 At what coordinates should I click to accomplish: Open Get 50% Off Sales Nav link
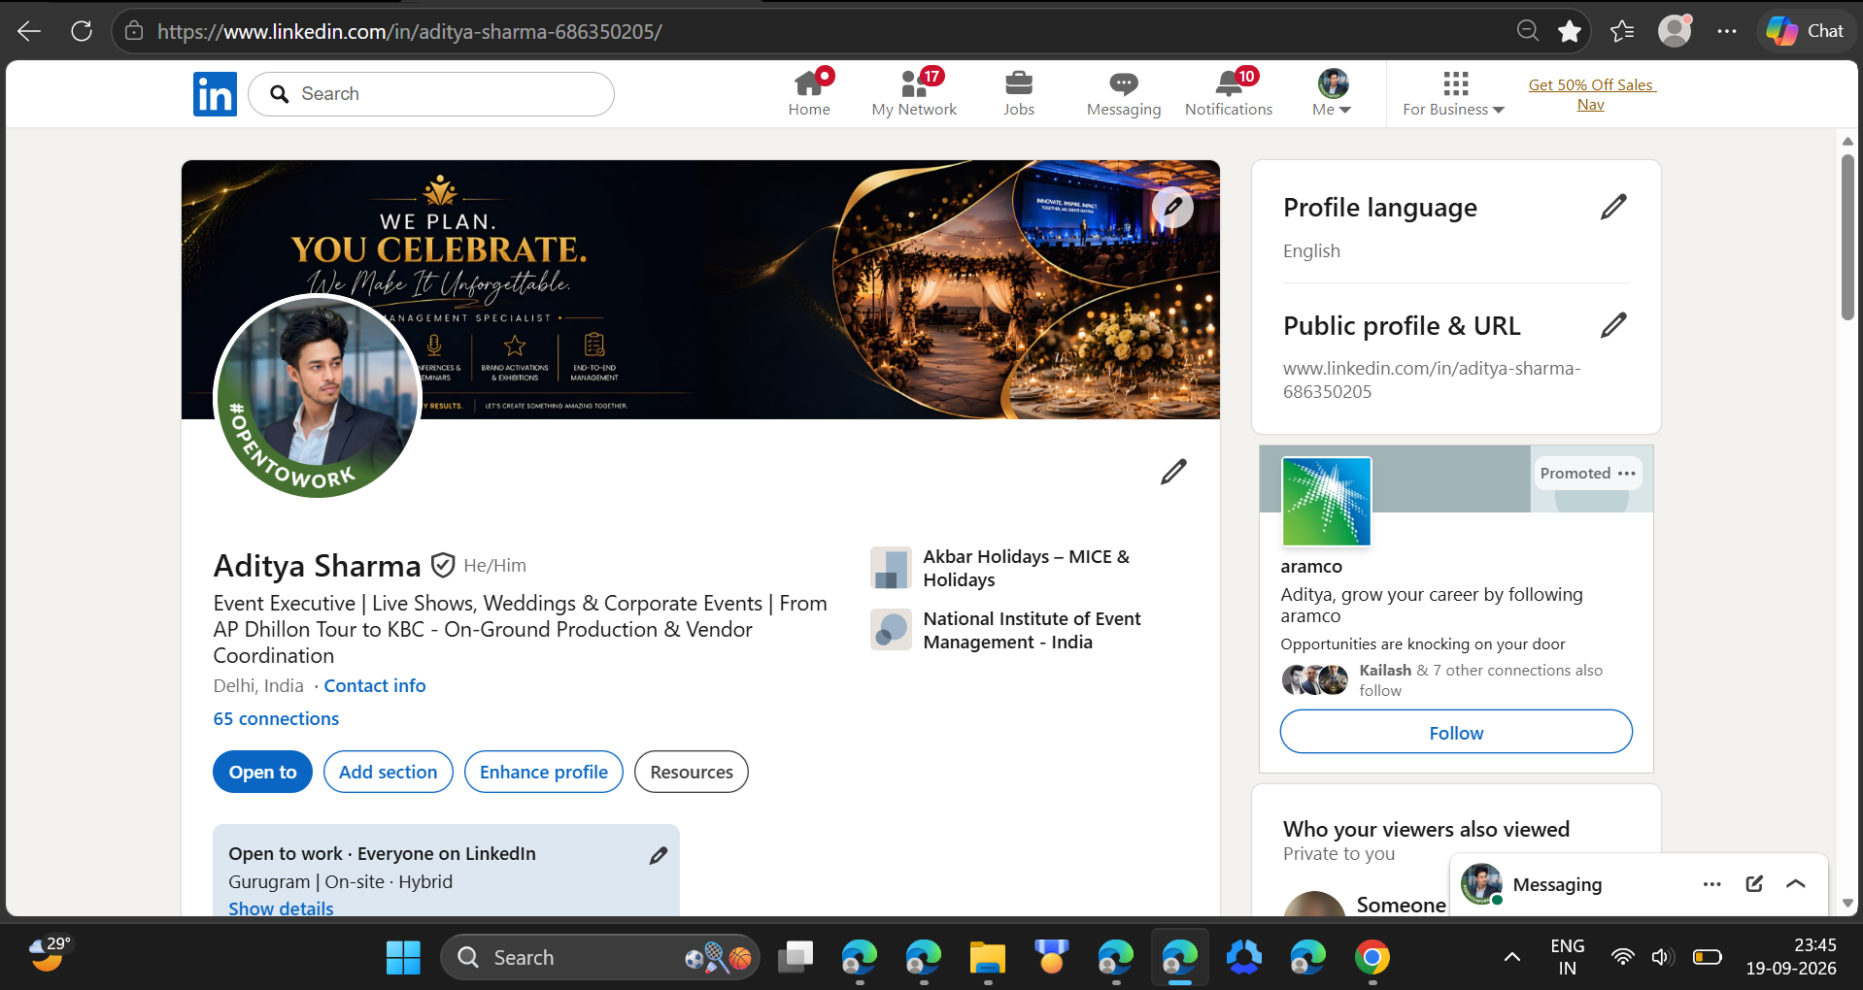click(1591, 94)
